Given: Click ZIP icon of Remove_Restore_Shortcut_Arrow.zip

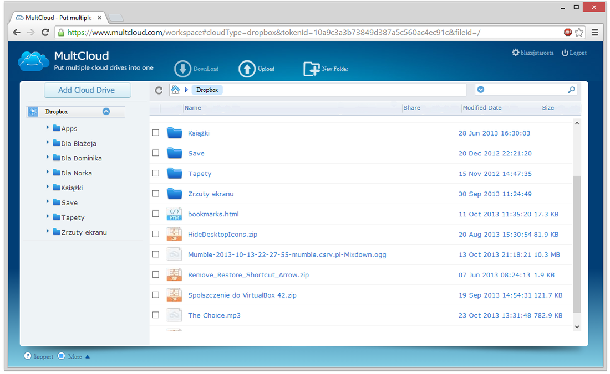Looking at the screenshot, I should (174, 274).
